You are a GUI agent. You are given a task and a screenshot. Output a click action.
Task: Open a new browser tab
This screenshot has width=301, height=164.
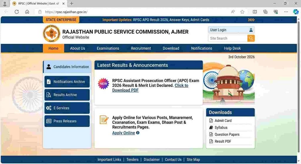(x=71, y=4)
